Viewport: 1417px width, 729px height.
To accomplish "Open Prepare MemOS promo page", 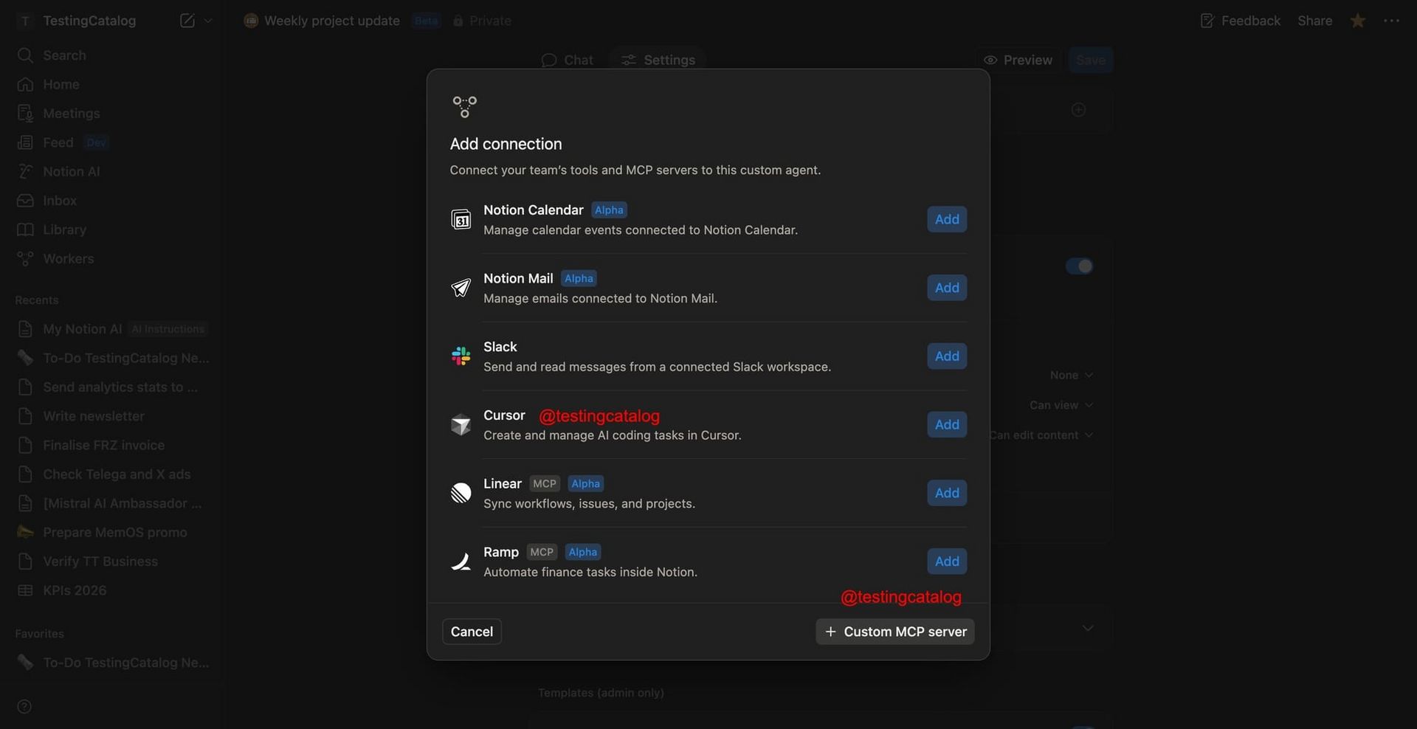I will click(111, 532).
